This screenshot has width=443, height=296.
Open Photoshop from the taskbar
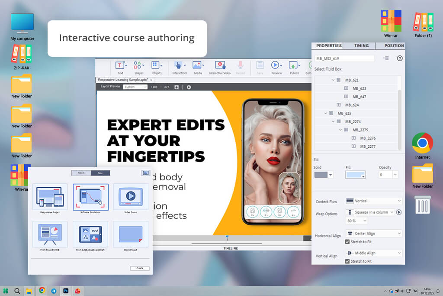(x=66, y=291)
